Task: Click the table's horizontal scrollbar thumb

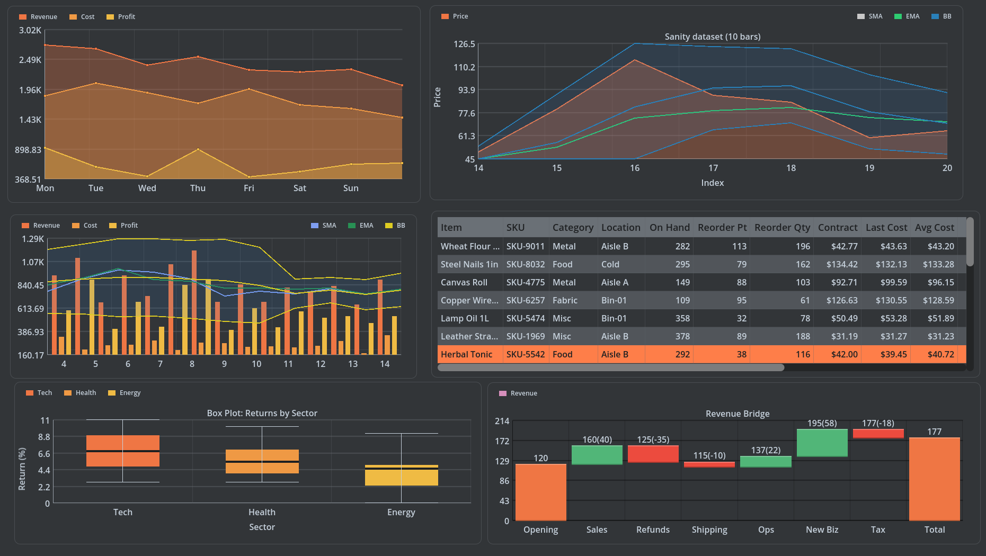Action: [610, 367]
